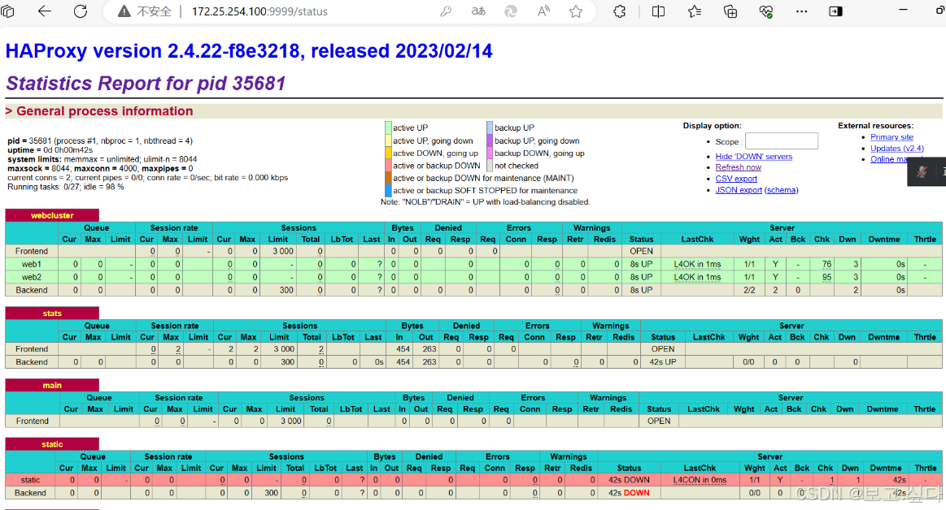Open the JSON export link
This screenshot has width=946, height=510.
click(x=739, y=190)
